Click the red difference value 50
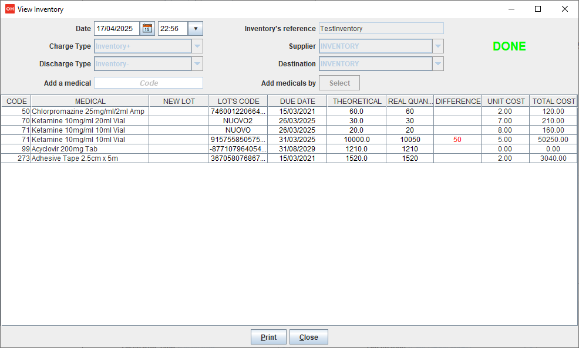Viewport: 579px width, 348px height. click(457, 140)
